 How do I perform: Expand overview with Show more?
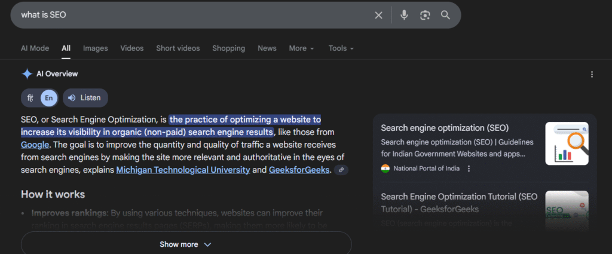186,244
